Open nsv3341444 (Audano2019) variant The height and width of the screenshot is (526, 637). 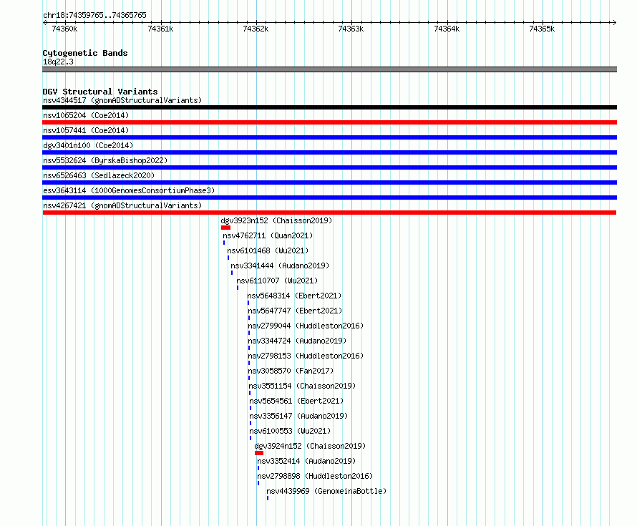pyautogui.click(x=280, y=266)
